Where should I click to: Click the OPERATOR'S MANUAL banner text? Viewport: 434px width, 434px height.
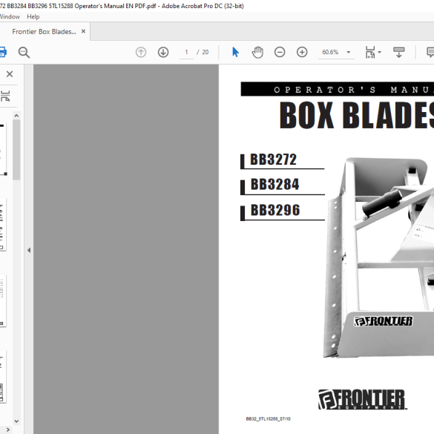click(354, 90)
